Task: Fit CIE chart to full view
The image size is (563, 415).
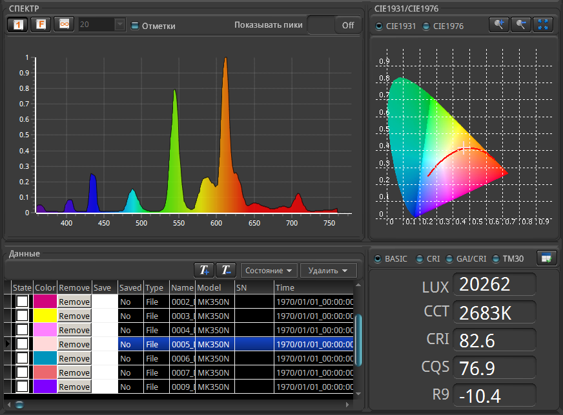Action: pyautogui.click(x=543, y=24)
